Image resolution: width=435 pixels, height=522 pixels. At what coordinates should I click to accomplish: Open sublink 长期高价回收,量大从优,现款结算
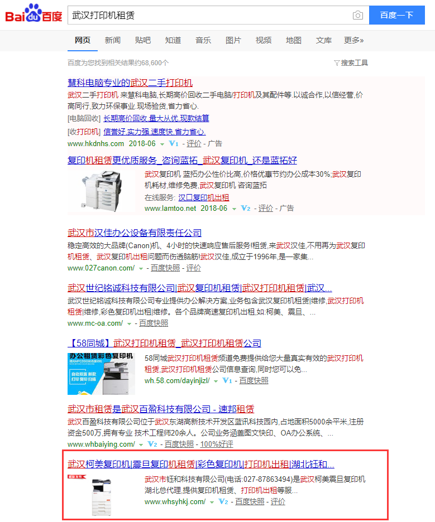[156, 118]
